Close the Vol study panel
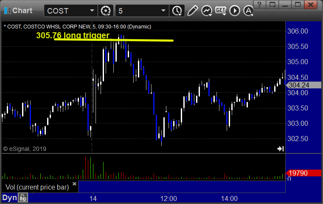 click(x=74, y=184)
